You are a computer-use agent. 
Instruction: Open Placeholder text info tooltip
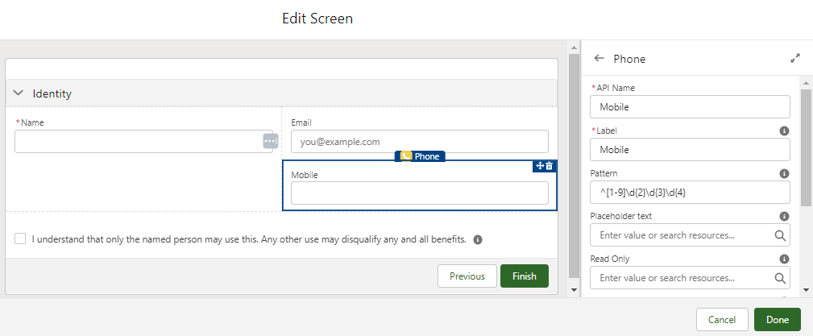click(x=784, y=216)
